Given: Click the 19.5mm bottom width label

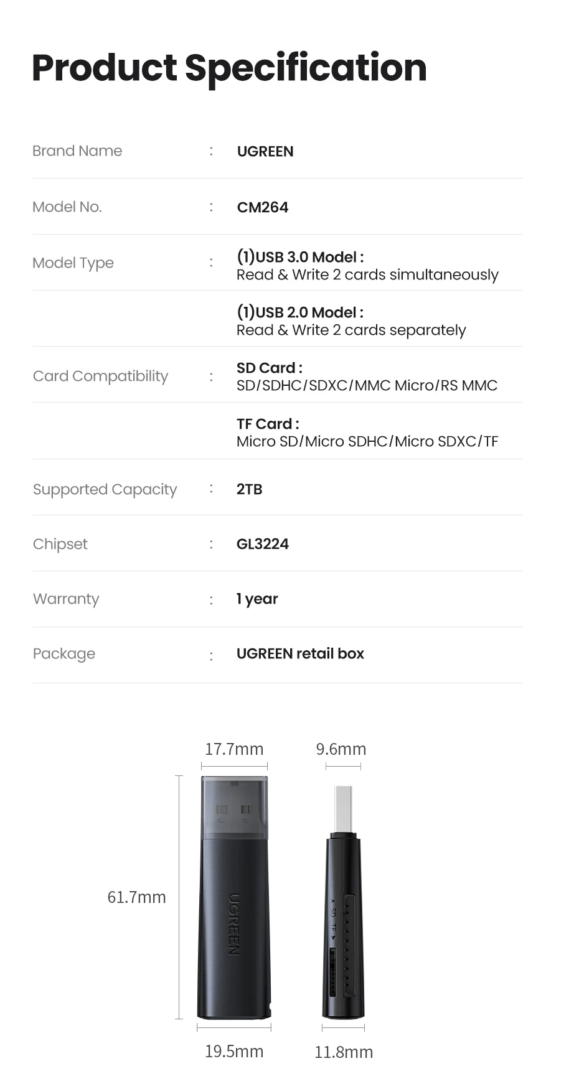Looking at the screenshot, I should [x=234, y=1052].
